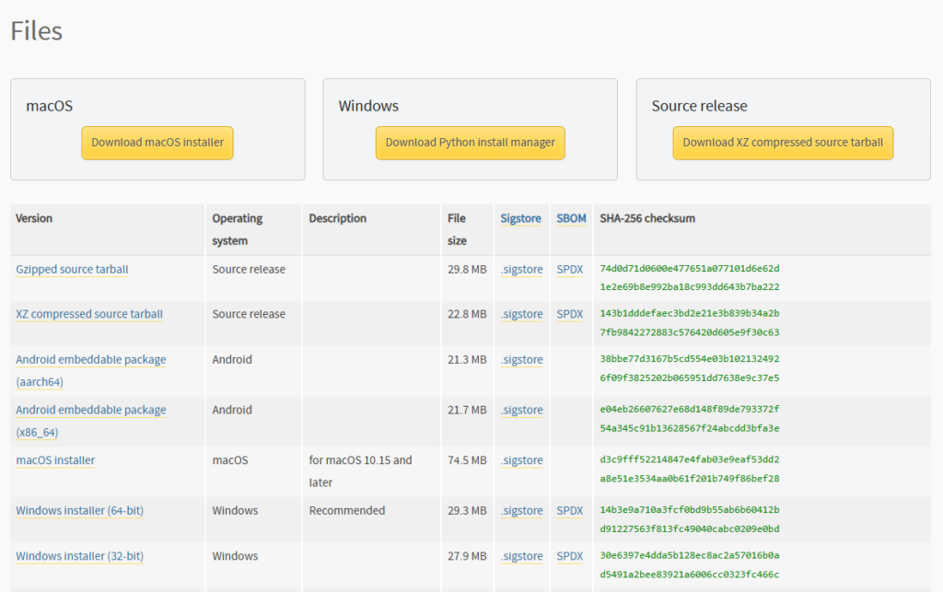This screenshot has width=943, height=592.
Task: Select 'for macOS 10.15 and later' description
Action: tap(361, 471)
